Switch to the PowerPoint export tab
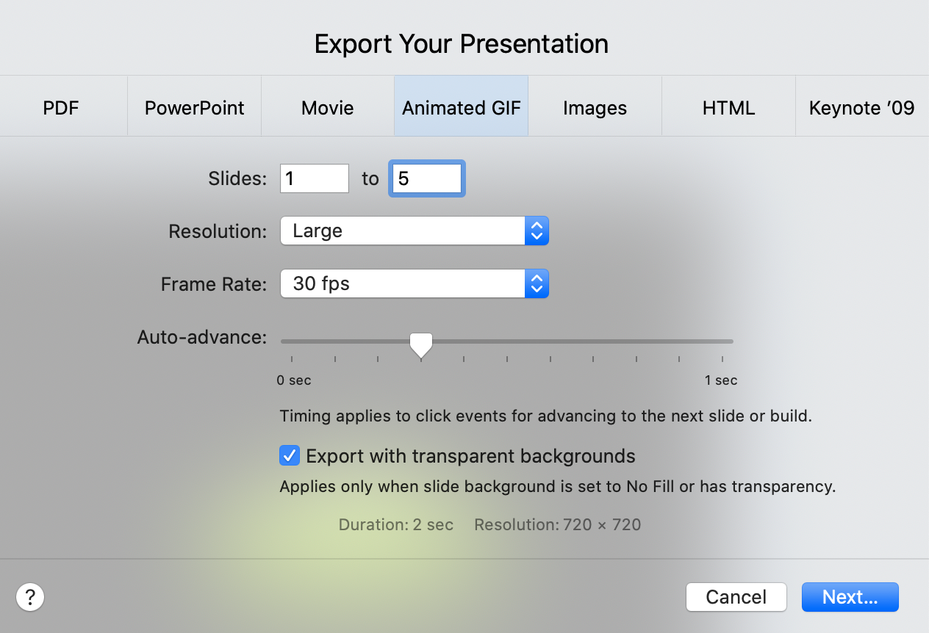929x633 pixels. [194, 108]
